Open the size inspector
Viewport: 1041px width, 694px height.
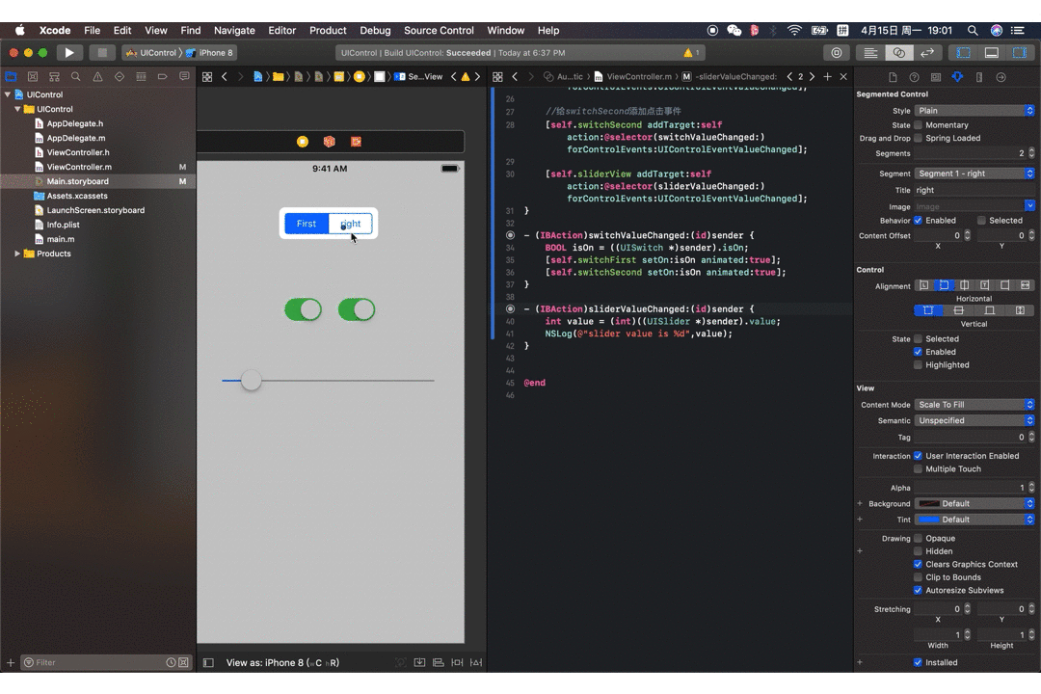point(979,77)
